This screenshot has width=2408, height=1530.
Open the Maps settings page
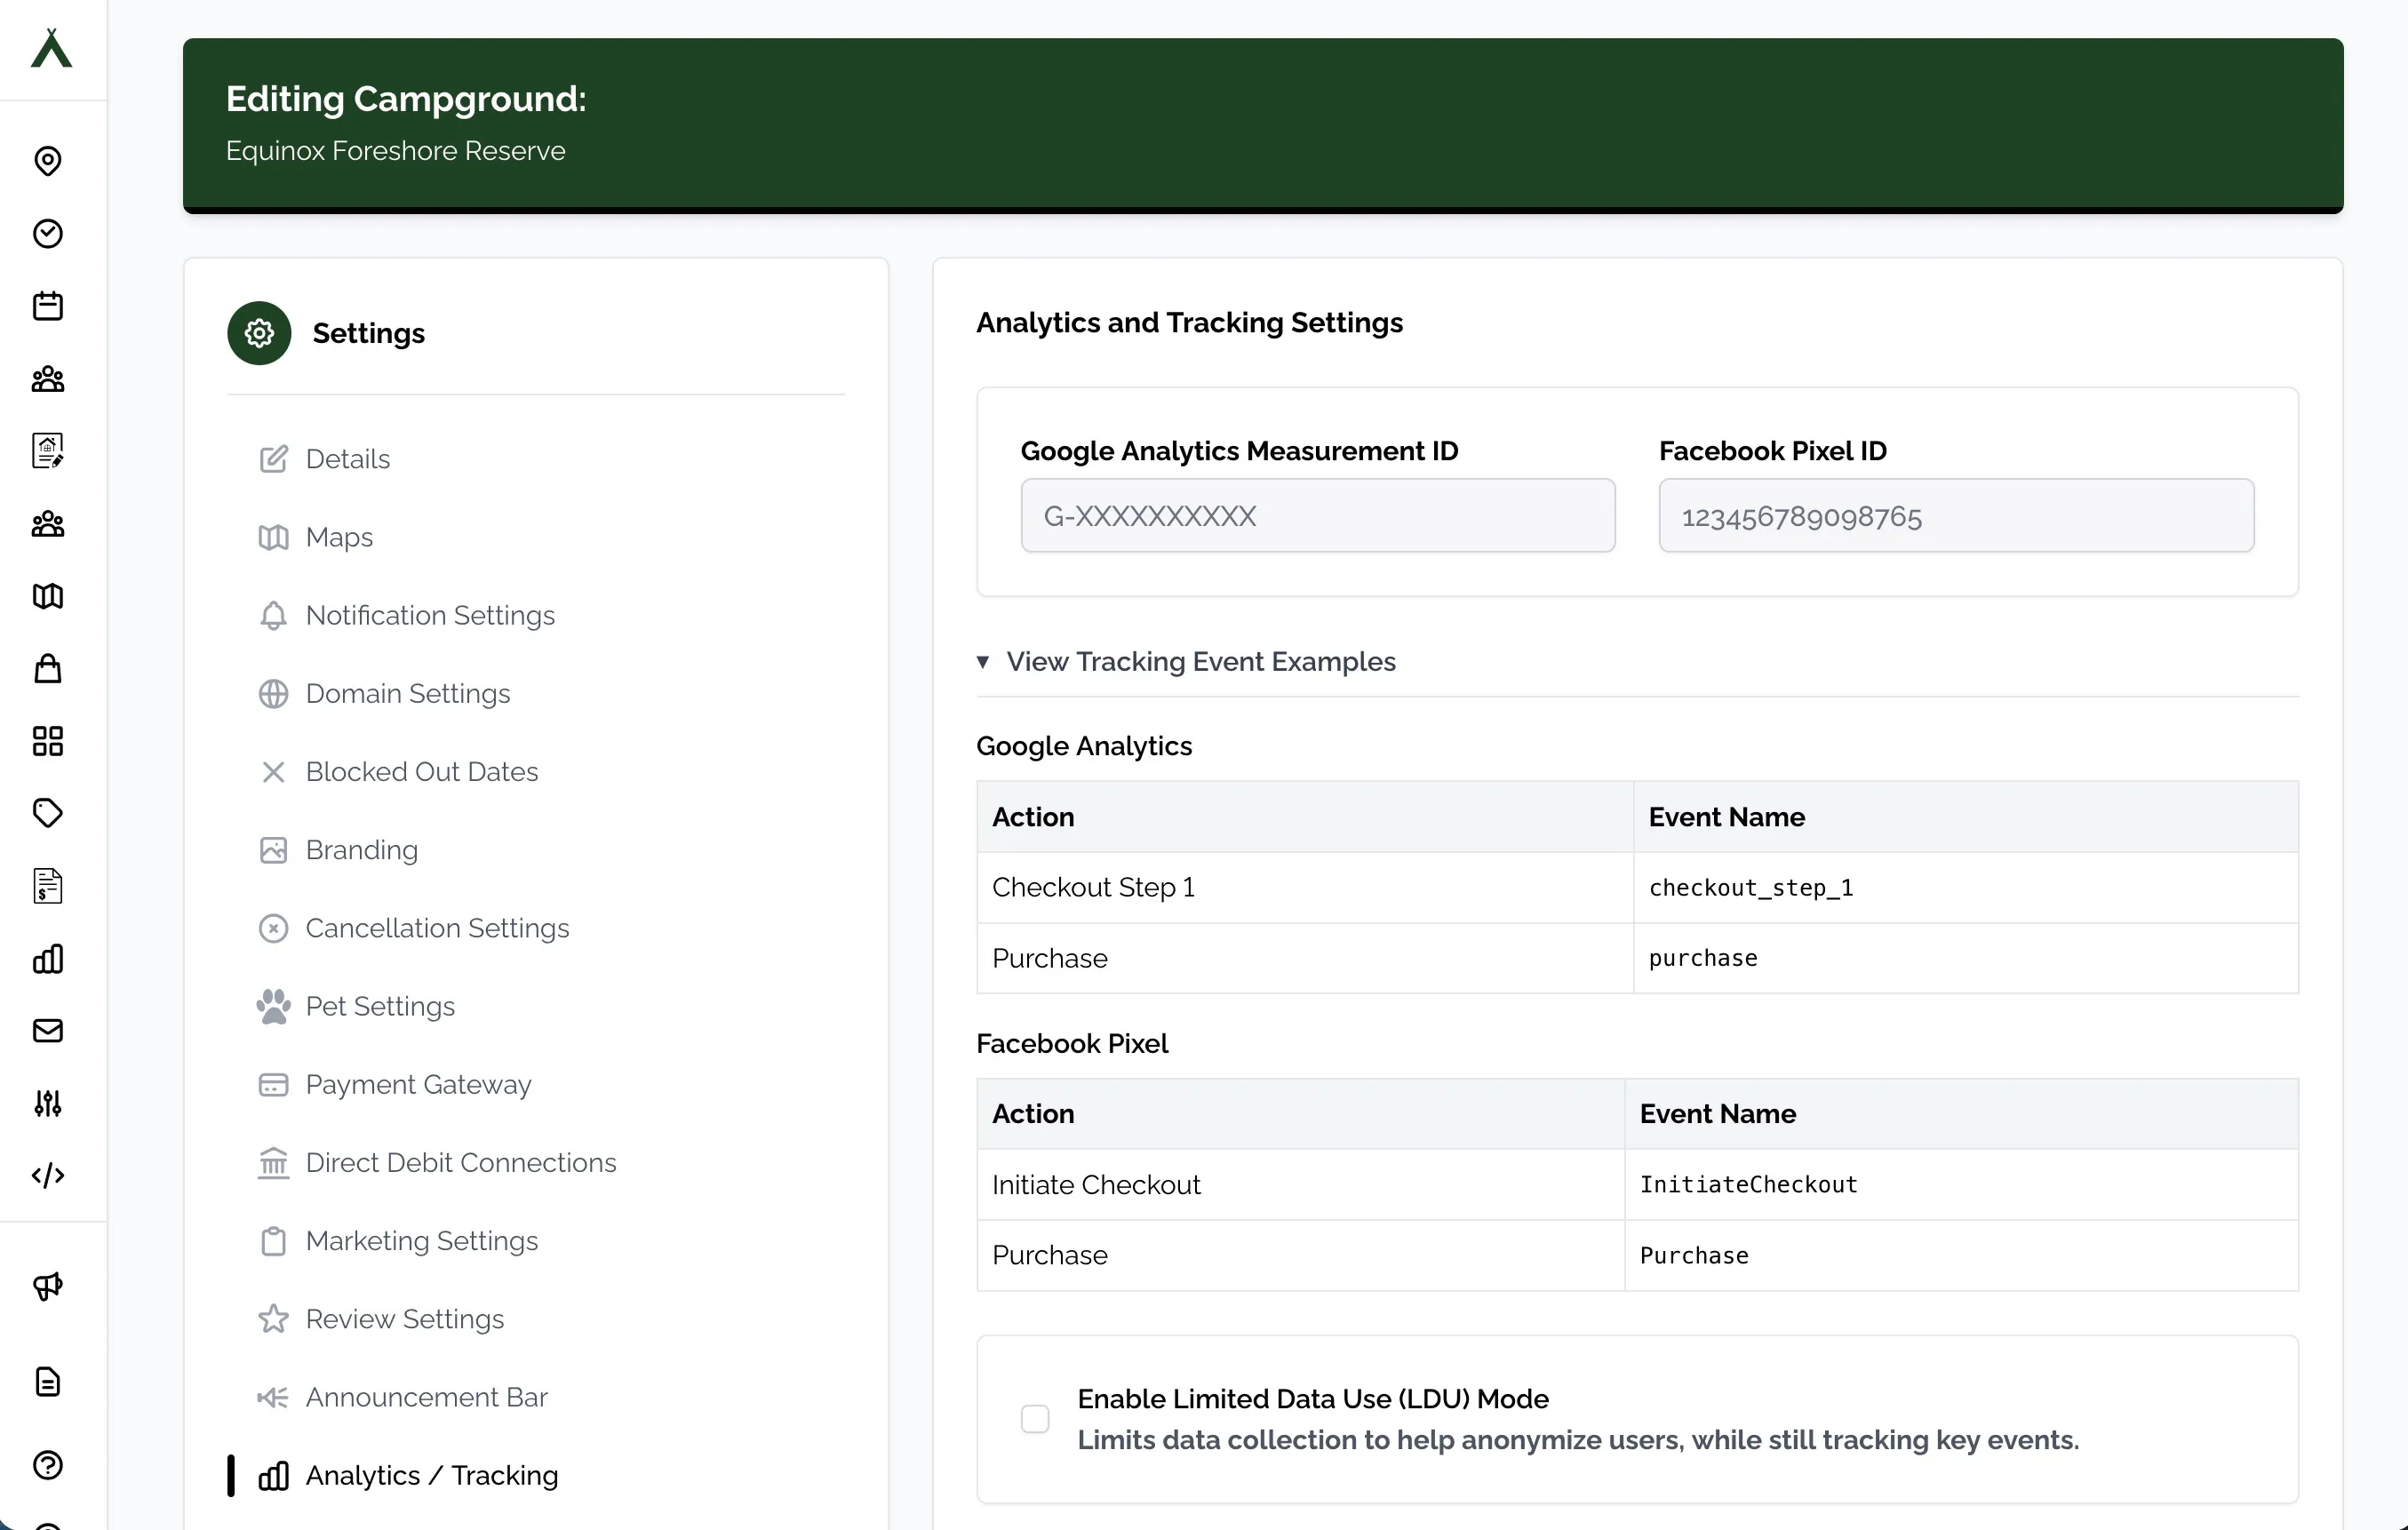[x=339, y=537]
